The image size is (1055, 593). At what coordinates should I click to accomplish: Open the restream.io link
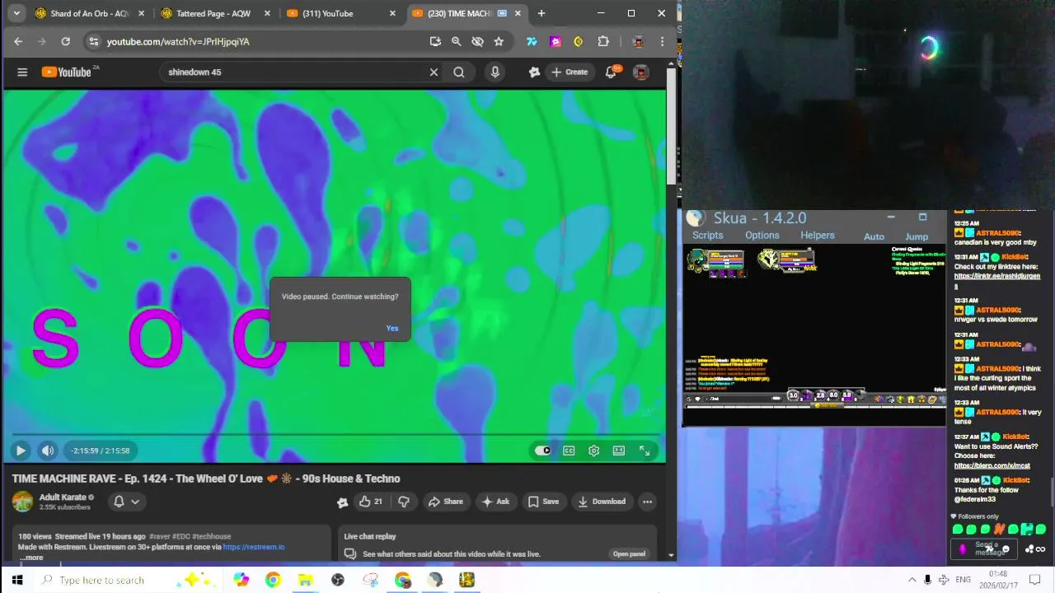(254, 547)
